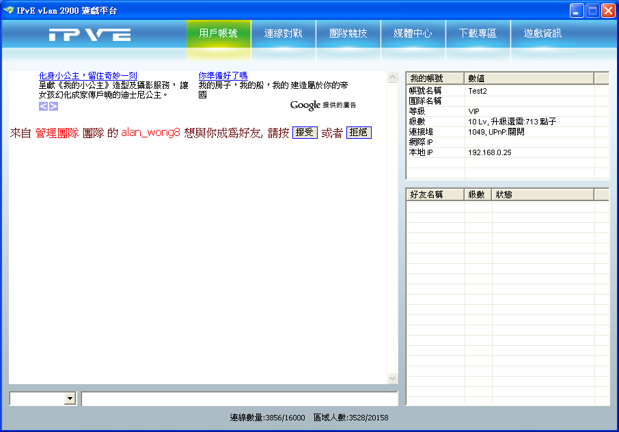The width and height of the screenshot is (619, 432).
Task: Click scroll up arrow in message pane
Action: [x=392, y=77]
